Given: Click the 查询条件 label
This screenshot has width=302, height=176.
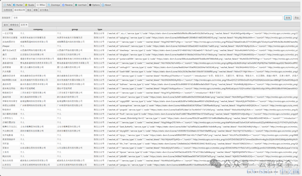Looking at the screenshot, I should coord(6,18).
